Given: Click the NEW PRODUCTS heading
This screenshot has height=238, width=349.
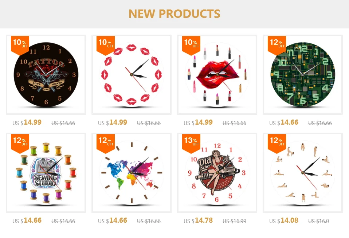Looking at the screenshot, I should 174,14.
